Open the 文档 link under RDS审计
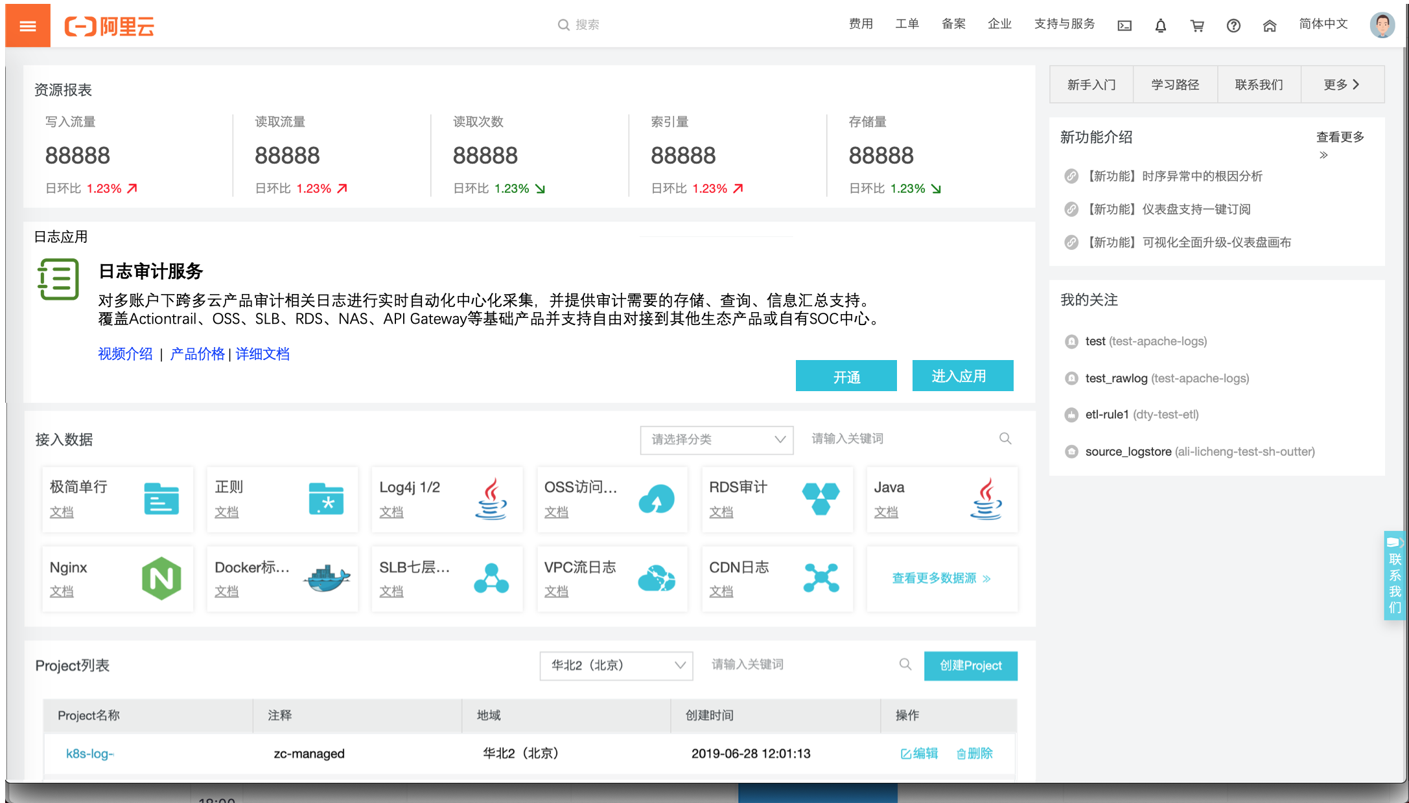The width and height of the screenshot is (1409, 803). pos(721,512)
